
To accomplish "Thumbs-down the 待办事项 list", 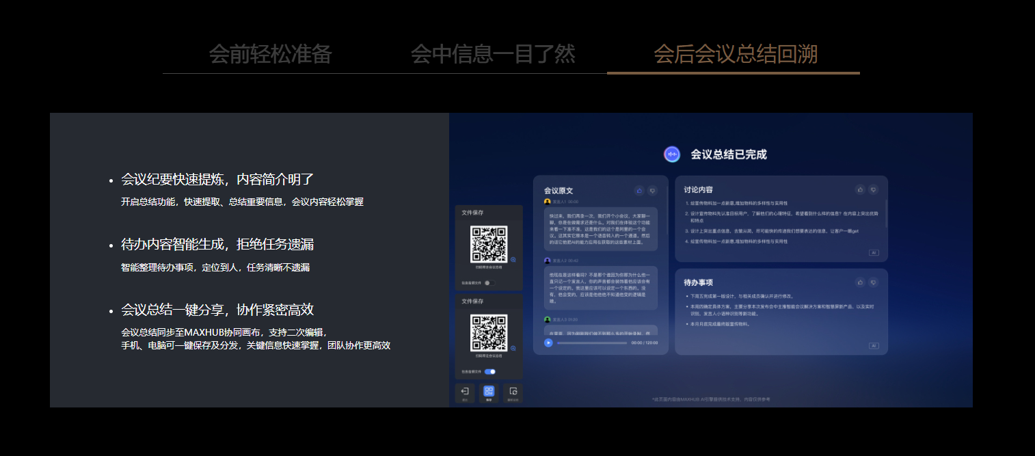I will coord(873,282).
